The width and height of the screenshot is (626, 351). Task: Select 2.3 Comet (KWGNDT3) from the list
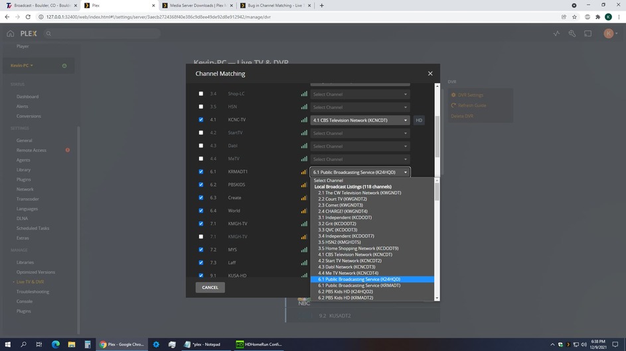pyautogui.click(x=340, y=205)
